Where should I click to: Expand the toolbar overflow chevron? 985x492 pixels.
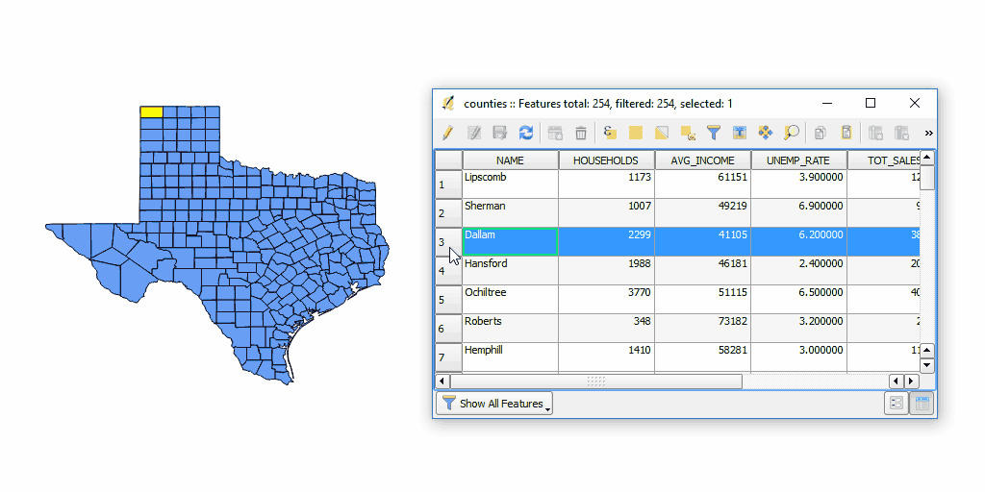click(x=928, y=133)
